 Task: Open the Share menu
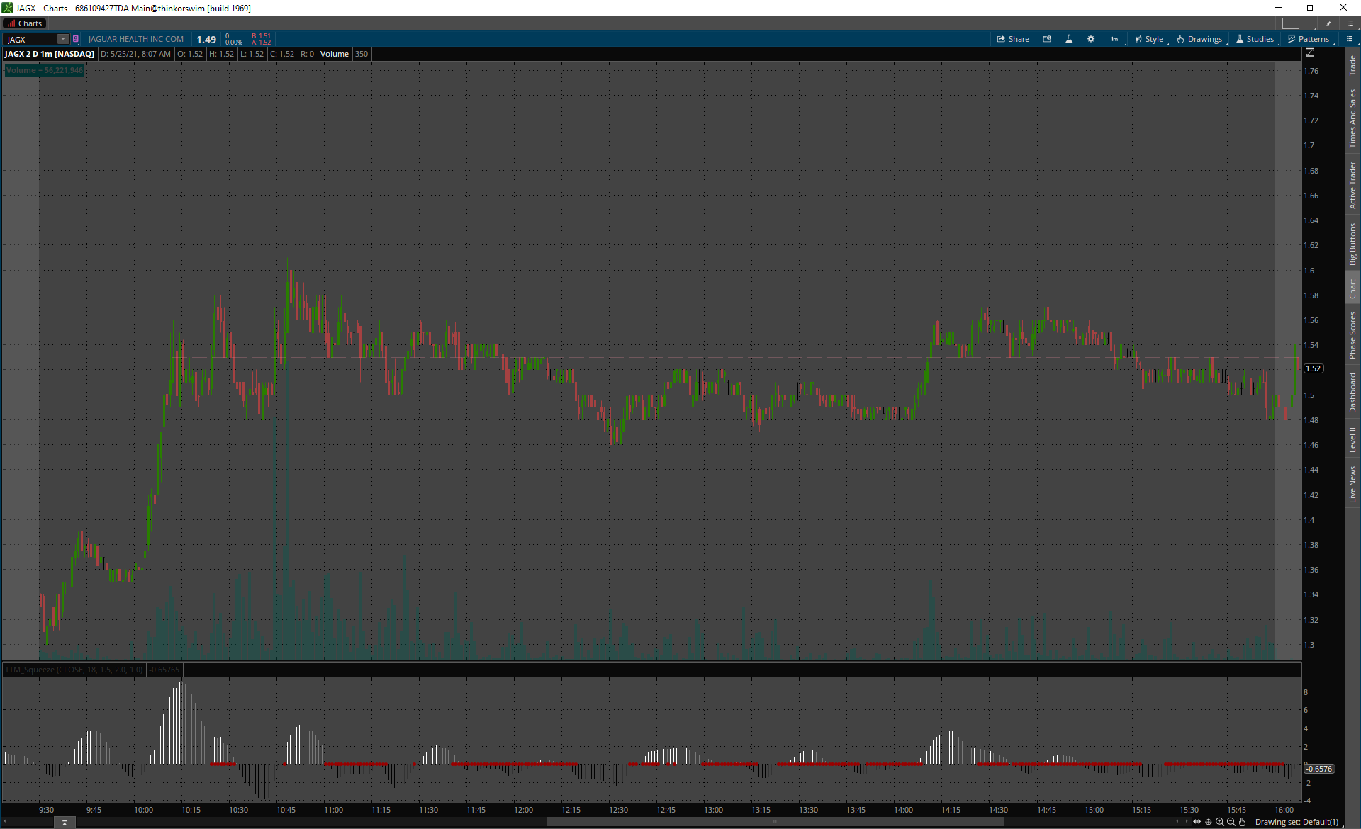pos(1013,39)
